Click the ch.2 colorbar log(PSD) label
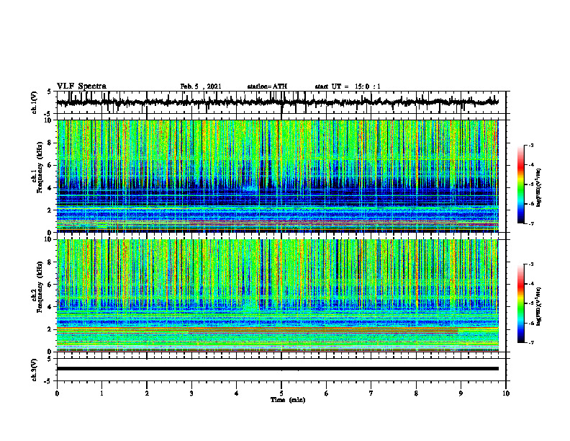Viewport: 570px width, 441px height. 538,306
